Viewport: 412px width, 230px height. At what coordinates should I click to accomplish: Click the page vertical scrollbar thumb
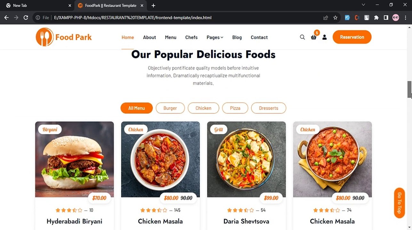pyautogui.click(x=409, y=89)
